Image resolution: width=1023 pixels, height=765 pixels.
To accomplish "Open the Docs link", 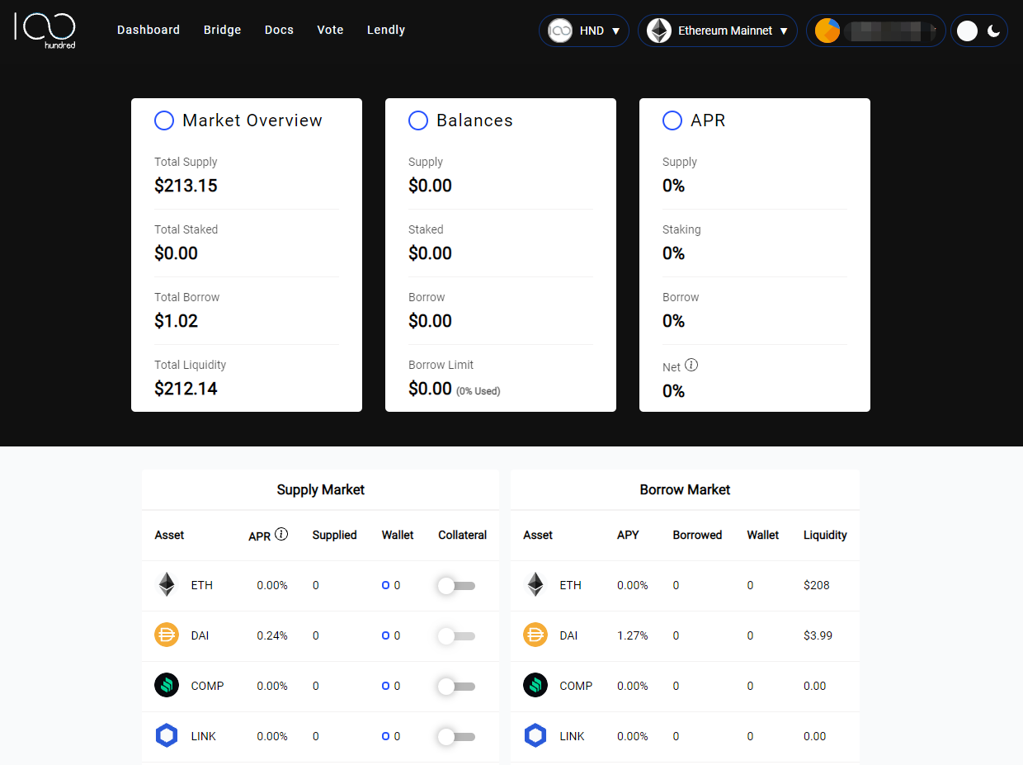I will pyautogui.click(x=279, y=30).
